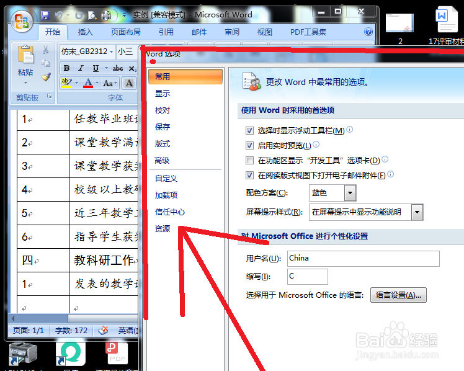Toggle 启用实时预览 checkbox
The image size is (464, 371).
tap(249, 145)
